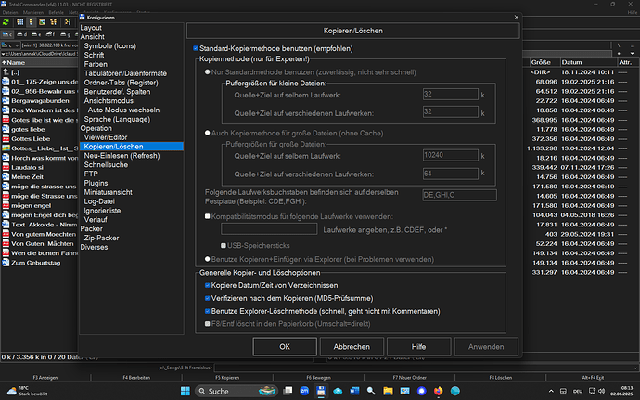Open the Windows Start menu

(186, 391)
